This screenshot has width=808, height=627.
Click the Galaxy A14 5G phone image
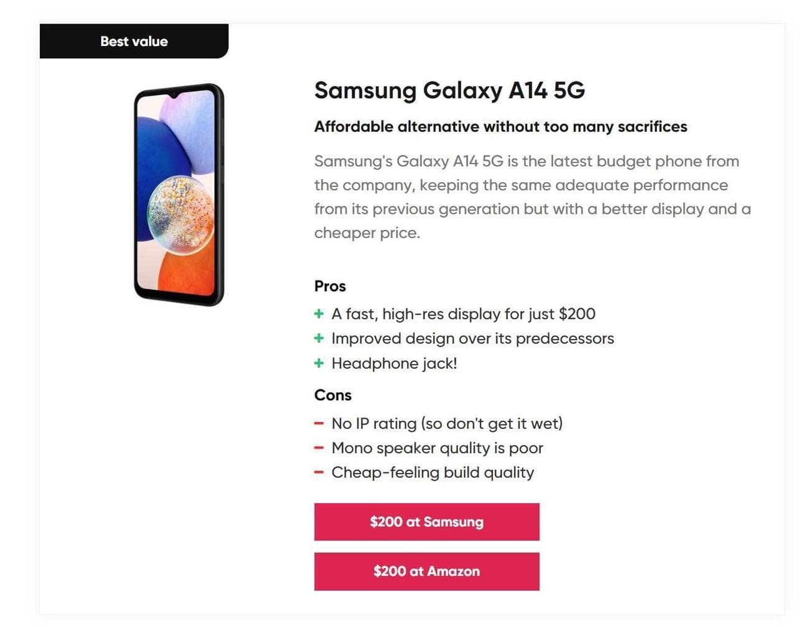(179, 195)
